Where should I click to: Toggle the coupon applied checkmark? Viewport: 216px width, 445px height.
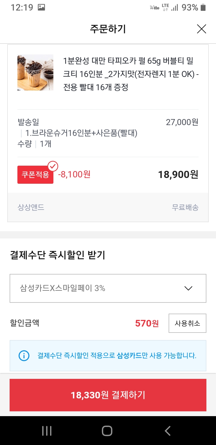coord(53,166)
